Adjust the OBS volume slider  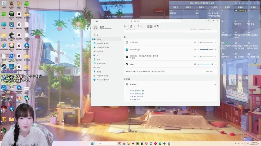207,57
